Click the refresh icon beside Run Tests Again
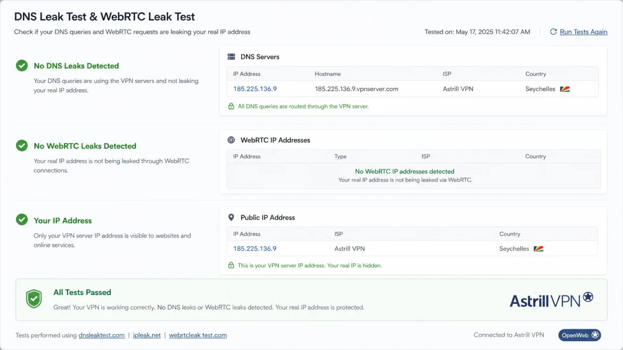Image resolution: width=623 pixels, height=350 pixels. [553, 32]
